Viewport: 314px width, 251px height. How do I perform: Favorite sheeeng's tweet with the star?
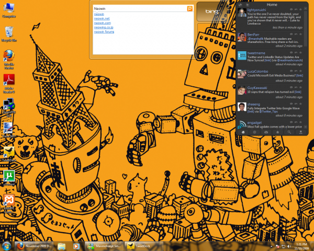click(x=300, y=104)
